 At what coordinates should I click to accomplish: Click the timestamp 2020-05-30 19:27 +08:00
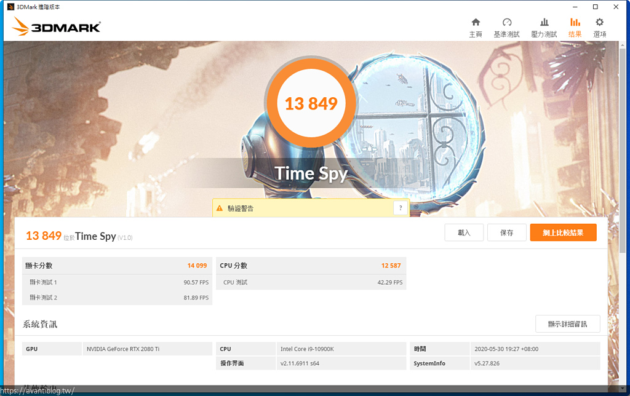(506, 349)
